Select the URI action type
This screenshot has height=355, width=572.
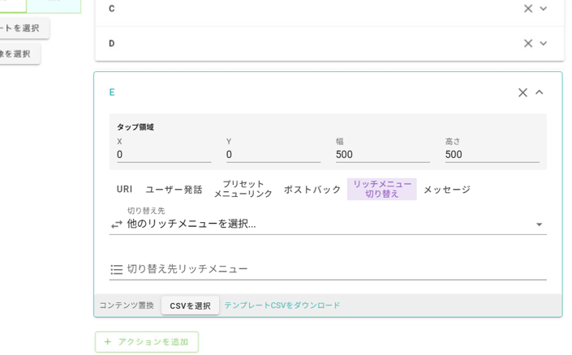124,190
